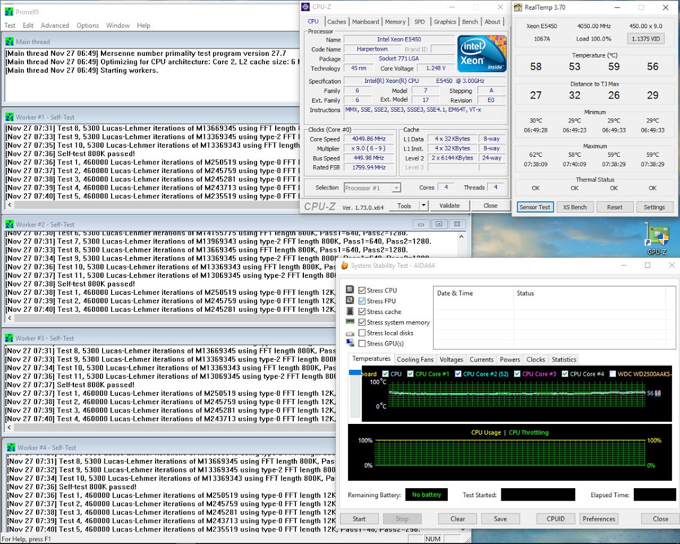
Task: Uncheck Stress system memory option
Action: tap(362, 322)
